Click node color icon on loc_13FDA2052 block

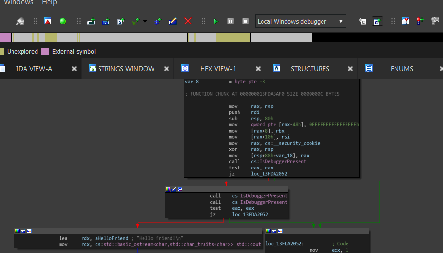tap(268, 231)
